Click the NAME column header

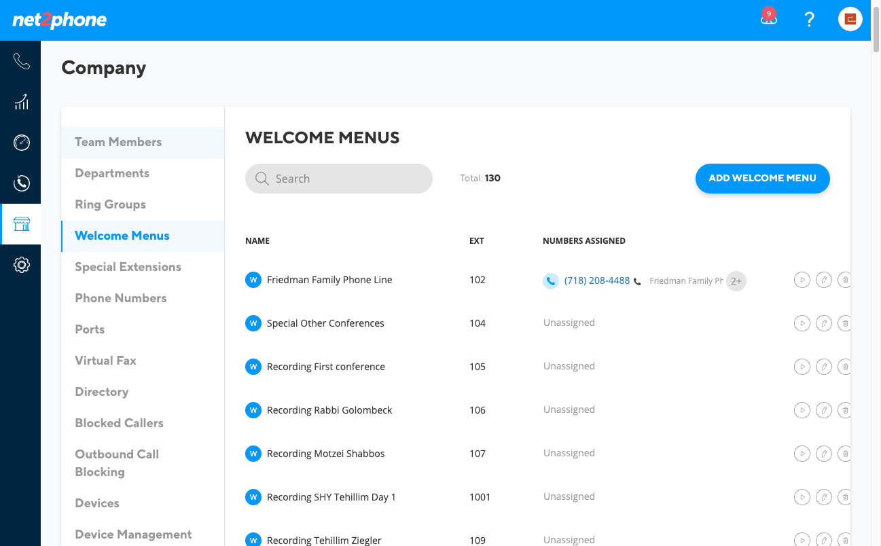[x=257, y=241]
